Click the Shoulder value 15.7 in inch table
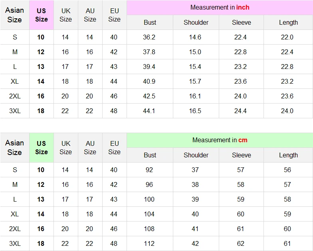The image size is (313, 251). point(195,81)
